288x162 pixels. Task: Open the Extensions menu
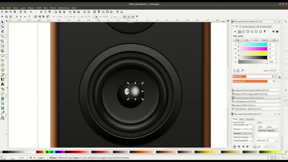click(63, 8)
